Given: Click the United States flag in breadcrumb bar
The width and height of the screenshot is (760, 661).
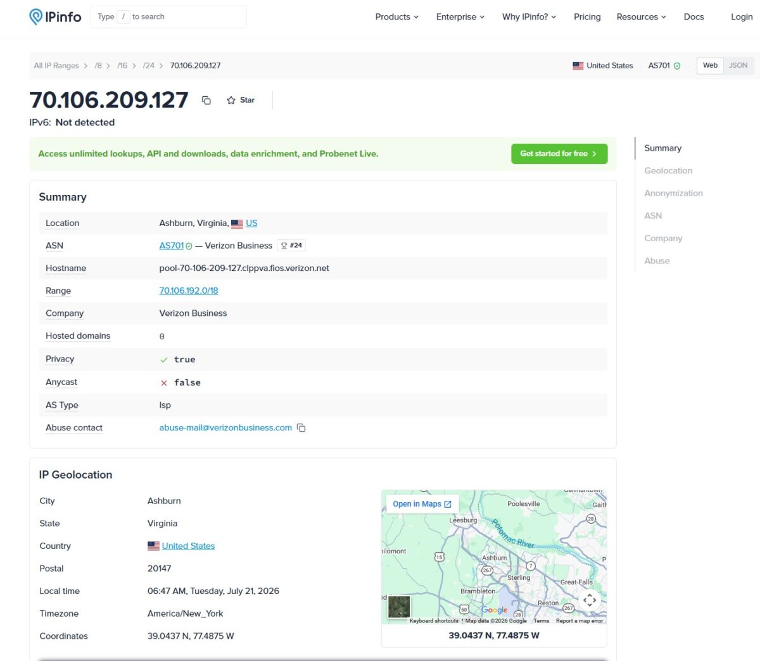Looking at the screenshot, I should pyautogui.click(x=578, y=66).
